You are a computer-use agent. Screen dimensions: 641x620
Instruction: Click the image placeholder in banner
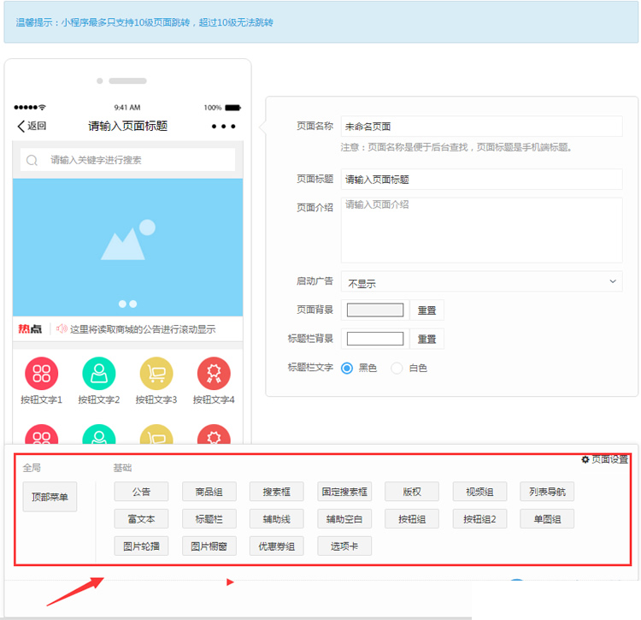128,239
